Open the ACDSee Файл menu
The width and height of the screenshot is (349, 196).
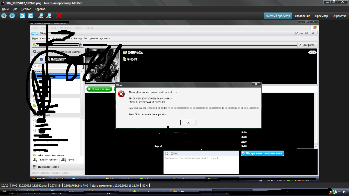coord(5,9)
